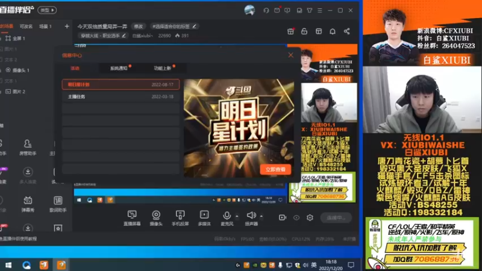Switch to the 活动 tab
This screenshot has width=482, height=271.
pyautogui.click(x=75, y=68)
